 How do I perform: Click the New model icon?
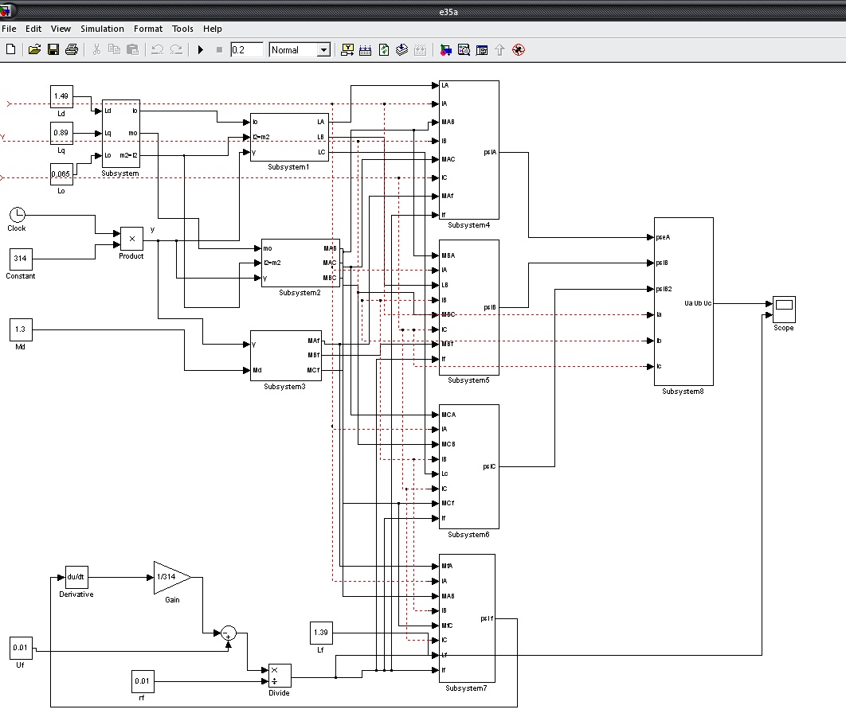[x=10, y=49]
